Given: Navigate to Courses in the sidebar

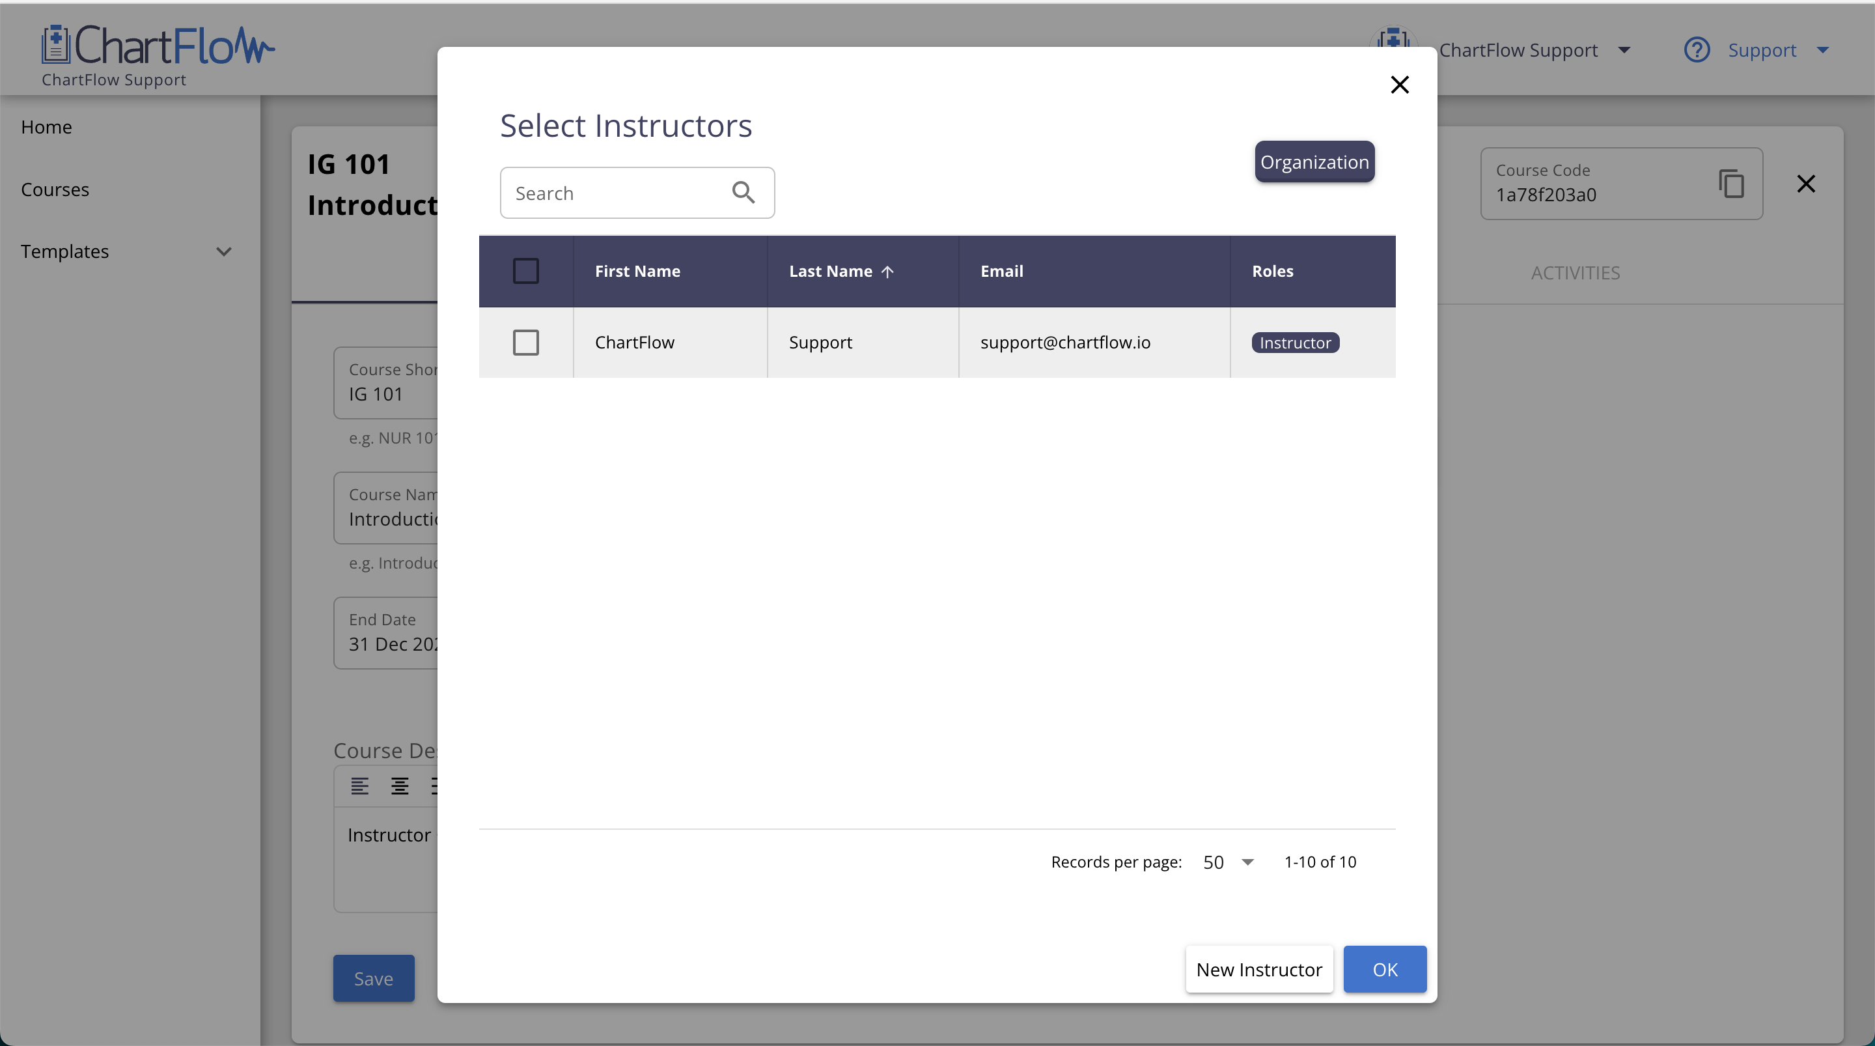Looking at the screenshot, I should coord(55,190).
